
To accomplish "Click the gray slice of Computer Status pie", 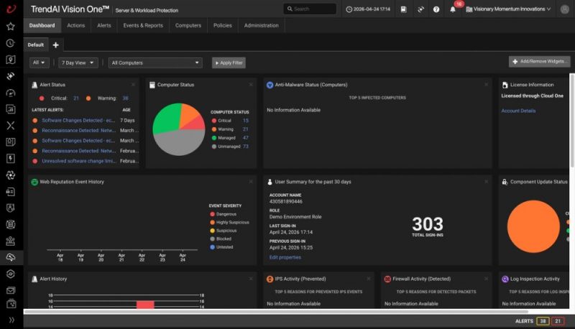I will point(179,143).
